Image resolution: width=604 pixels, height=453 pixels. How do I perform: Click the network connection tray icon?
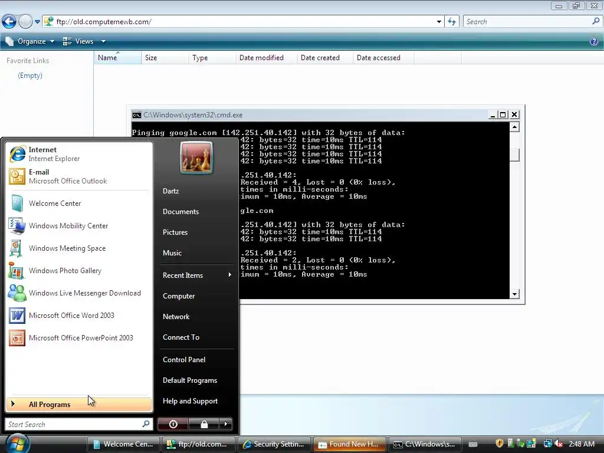(x=548, y=444)
